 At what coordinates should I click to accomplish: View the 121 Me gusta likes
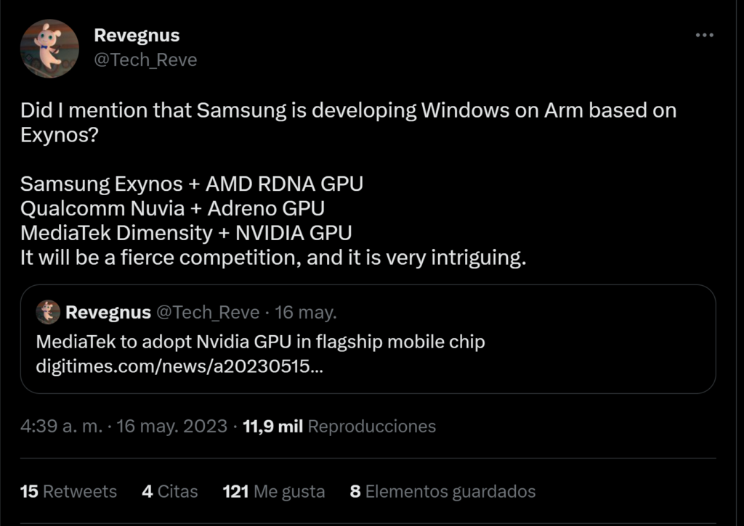(x=273, y=491)
